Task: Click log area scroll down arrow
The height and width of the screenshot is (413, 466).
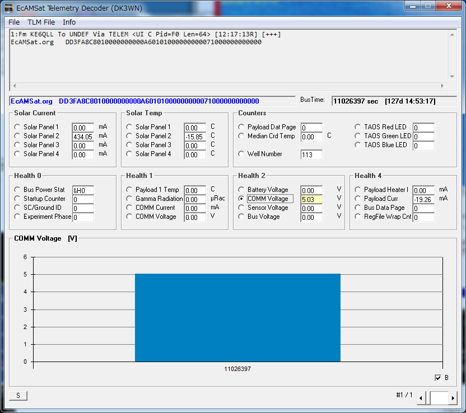Action: click(452, 77)
